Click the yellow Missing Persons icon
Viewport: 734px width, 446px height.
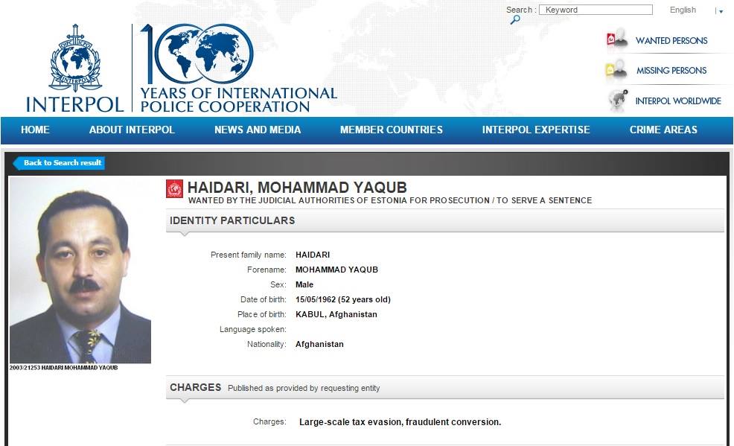click(x=616, y=70)
